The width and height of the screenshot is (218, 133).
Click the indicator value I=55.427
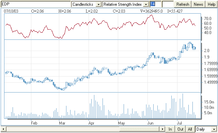(x=175, y=11)
